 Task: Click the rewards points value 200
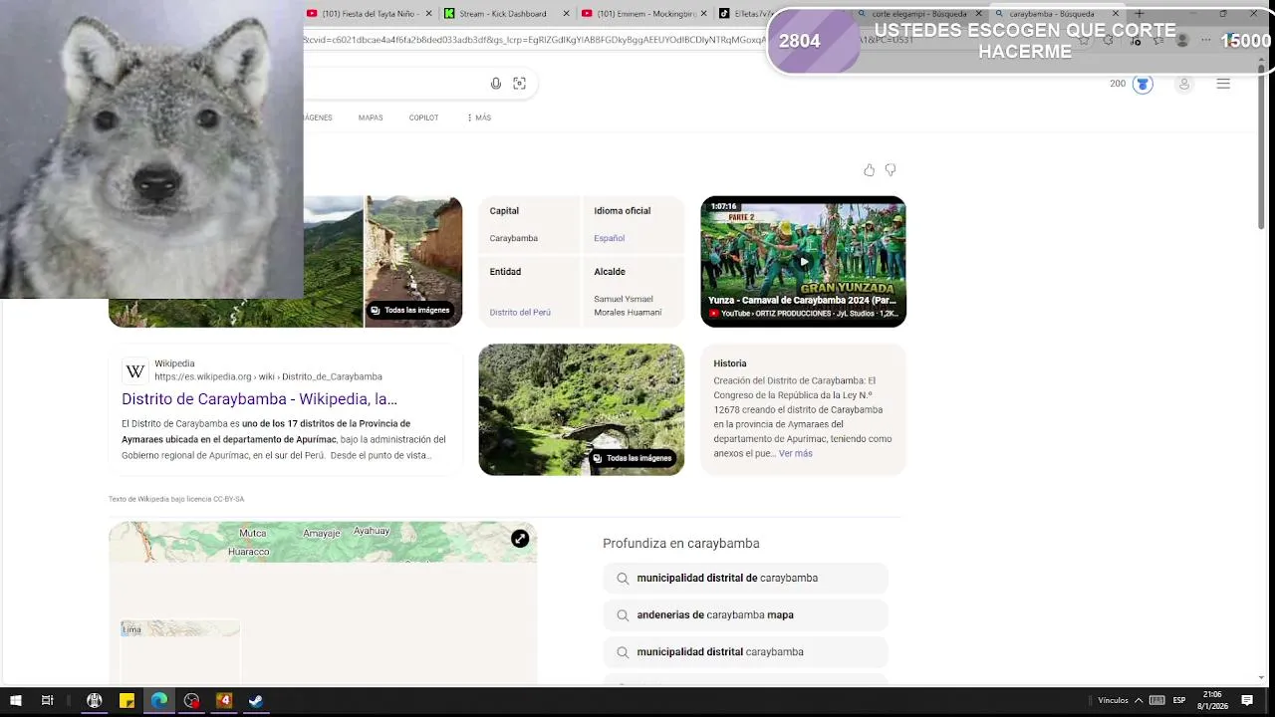(x=1118, y=84)
